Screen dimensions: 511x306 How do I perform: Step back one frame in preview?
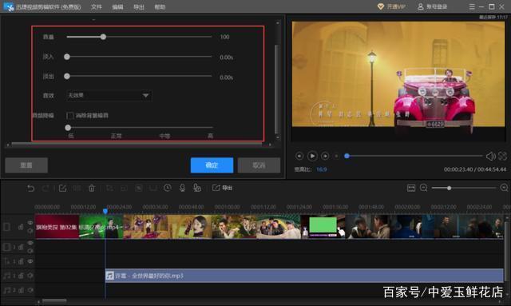tap(299, 157)
